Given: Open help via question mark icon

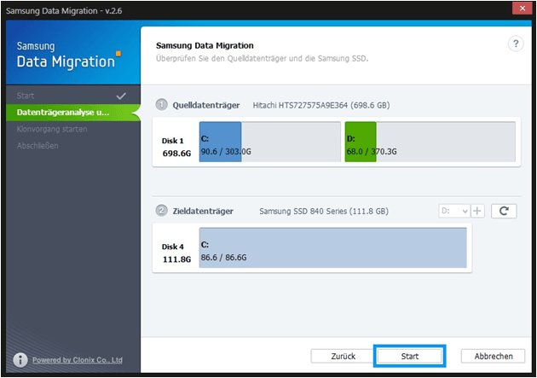Looking at the screenshot, I should (515, 44).
